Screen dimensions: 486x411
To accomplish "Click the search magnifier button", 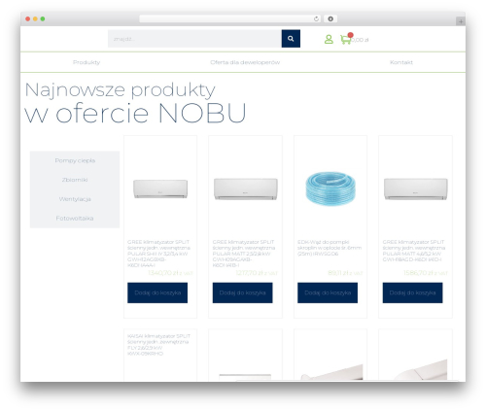I will (x=291, y=39).
